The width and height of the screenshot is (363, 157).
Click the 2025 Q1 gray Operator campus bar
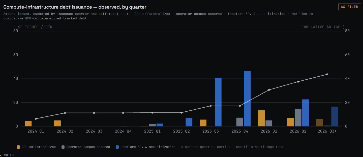[152, 125]
